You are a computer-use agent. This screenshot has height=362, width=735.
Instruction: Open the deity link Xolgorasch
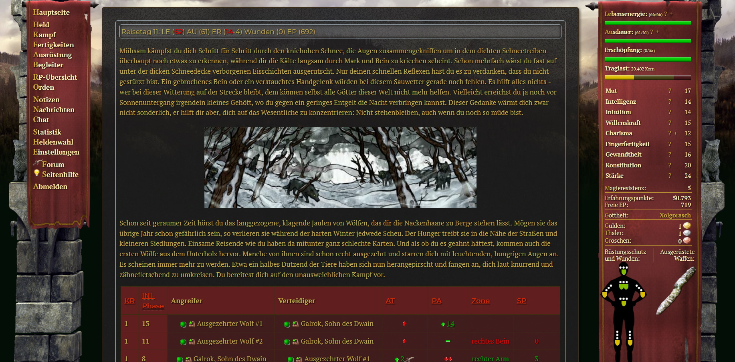pos(676,215)
